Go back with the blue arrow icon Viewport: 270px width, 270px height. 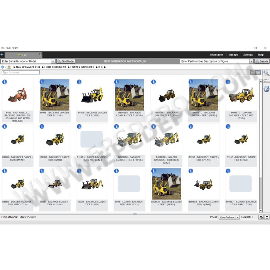tap(2, 67)
